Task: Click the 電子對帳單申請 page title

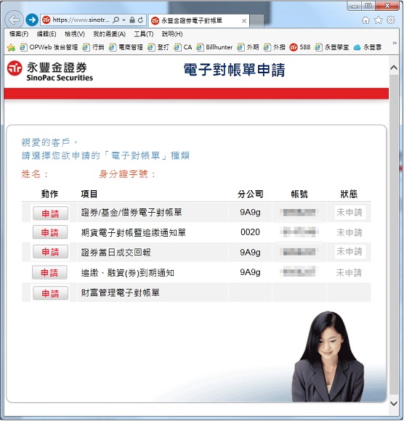Action: tap(234, 70)
